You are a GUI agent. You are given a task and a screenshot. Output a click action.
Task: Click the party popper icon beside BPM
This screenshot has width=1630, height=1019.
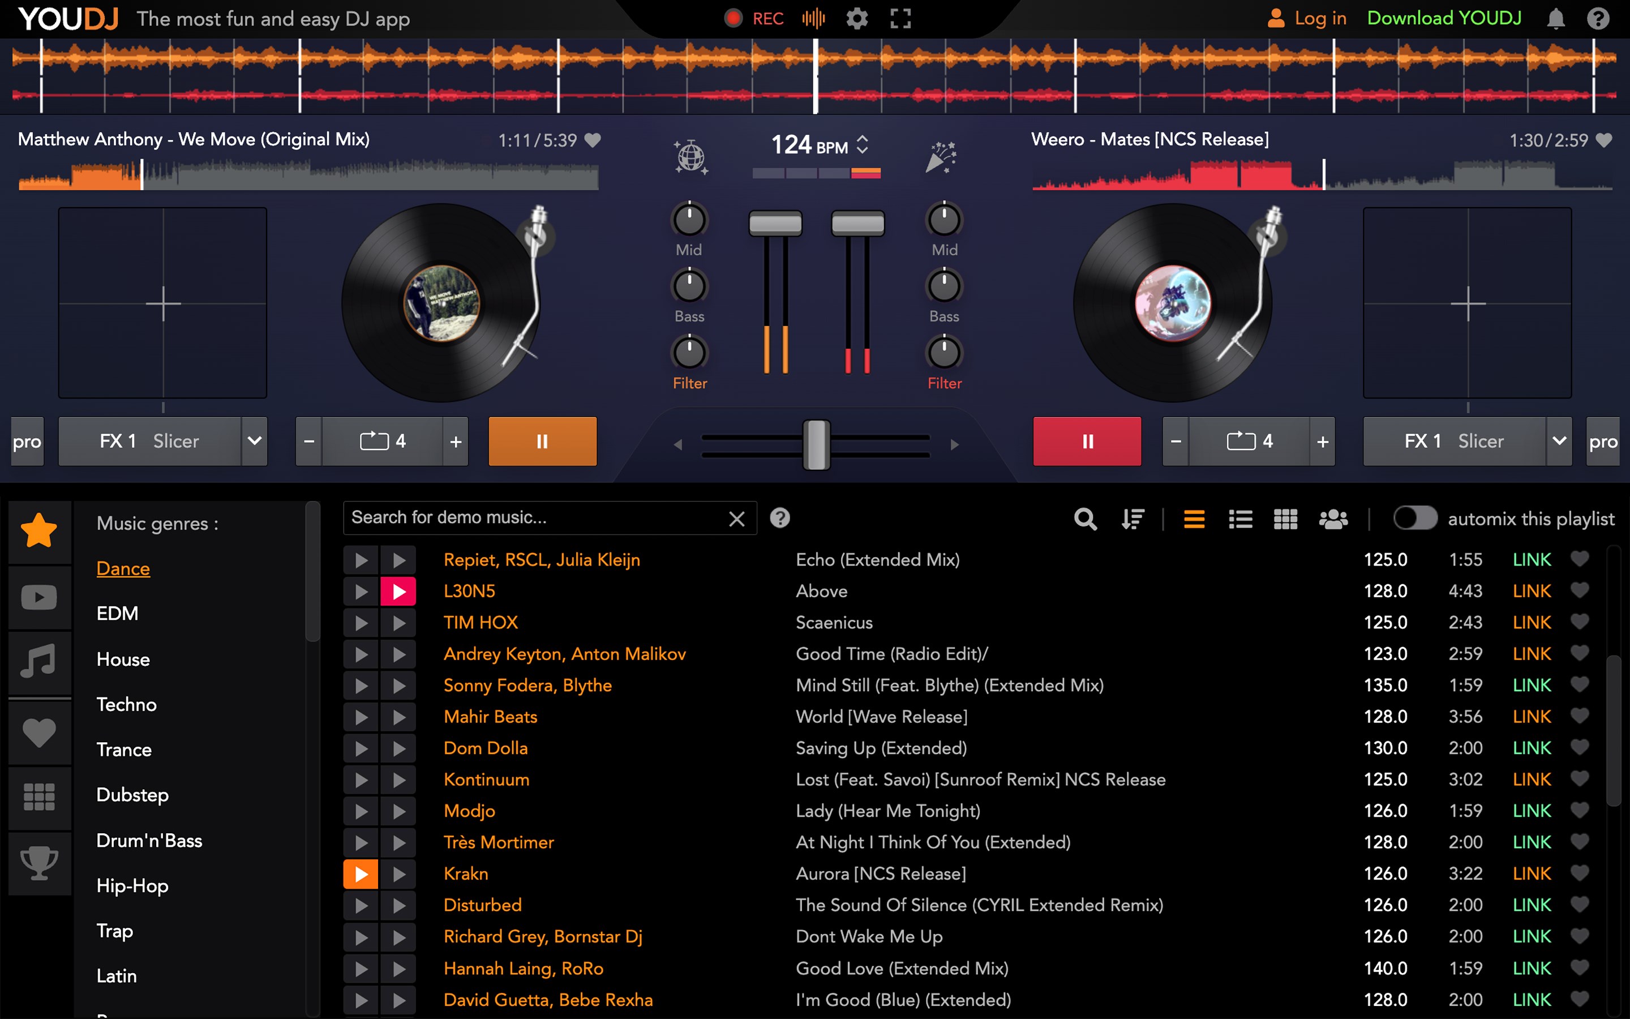coord(941,158)
